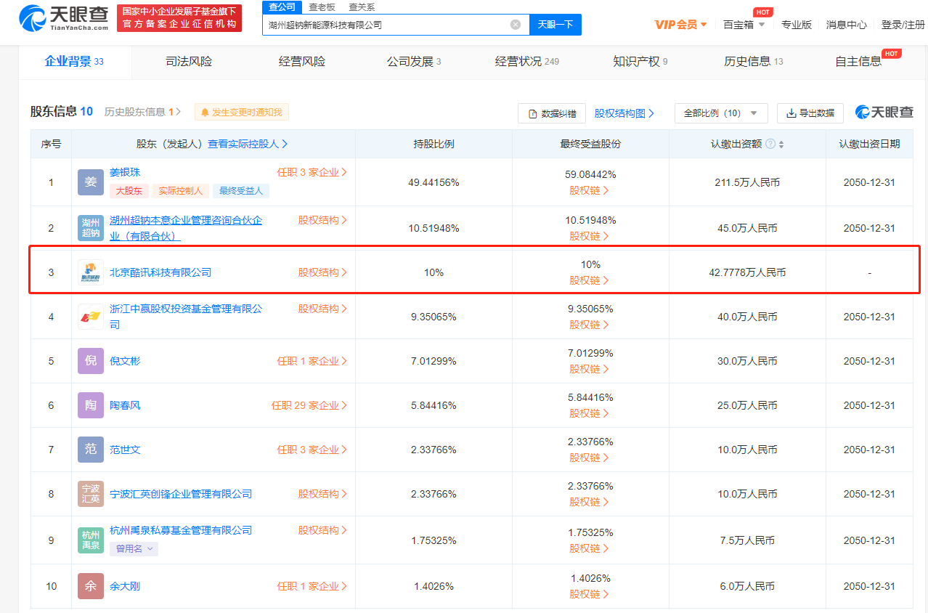Open 股权结构图 link
Screen dimensions: 928x613
(624, 113)
